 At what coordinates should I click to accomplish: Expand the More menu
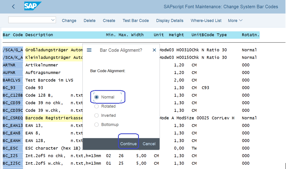pyautogui.click(x=235, y=20)
